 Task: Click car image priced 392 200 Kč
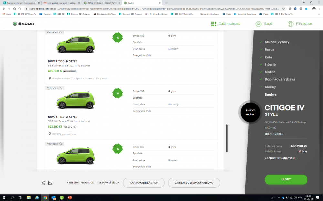coord(75,100)
